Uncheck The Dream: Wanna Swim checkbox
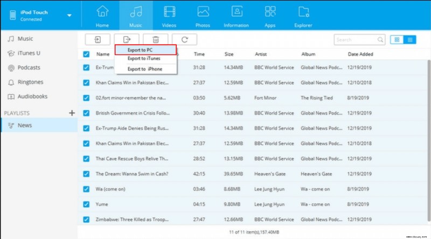 pos(86,174)
